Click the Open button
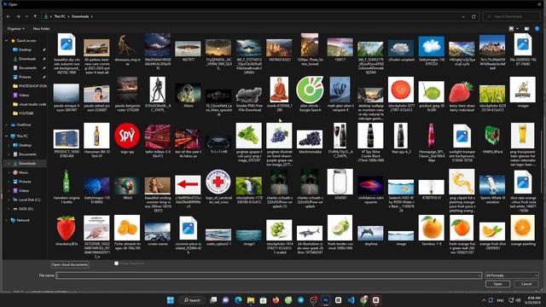This screenshot has height=307, width=546. click(x=497, y=284)
